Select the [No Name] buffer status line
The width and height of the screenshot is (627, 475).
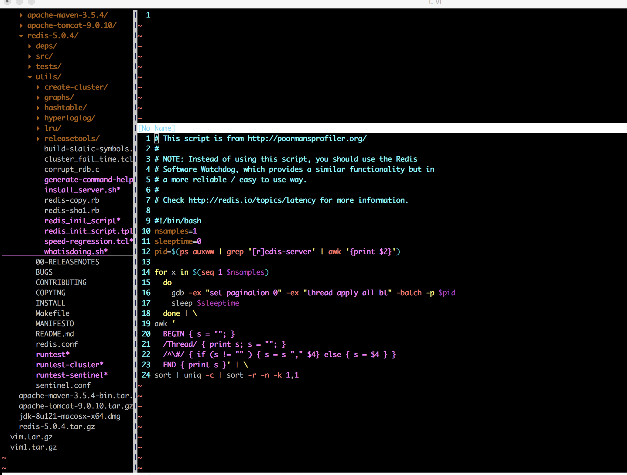382,128
